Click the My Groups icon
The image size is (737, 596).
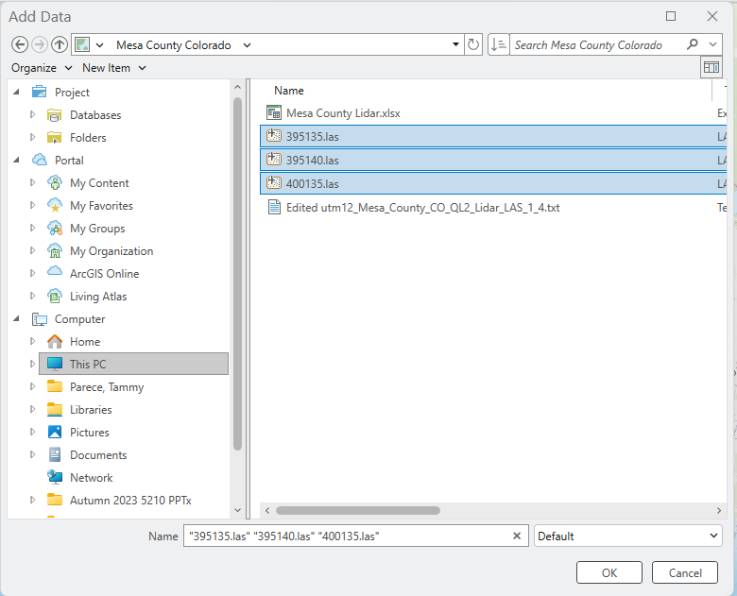point(55,228)
